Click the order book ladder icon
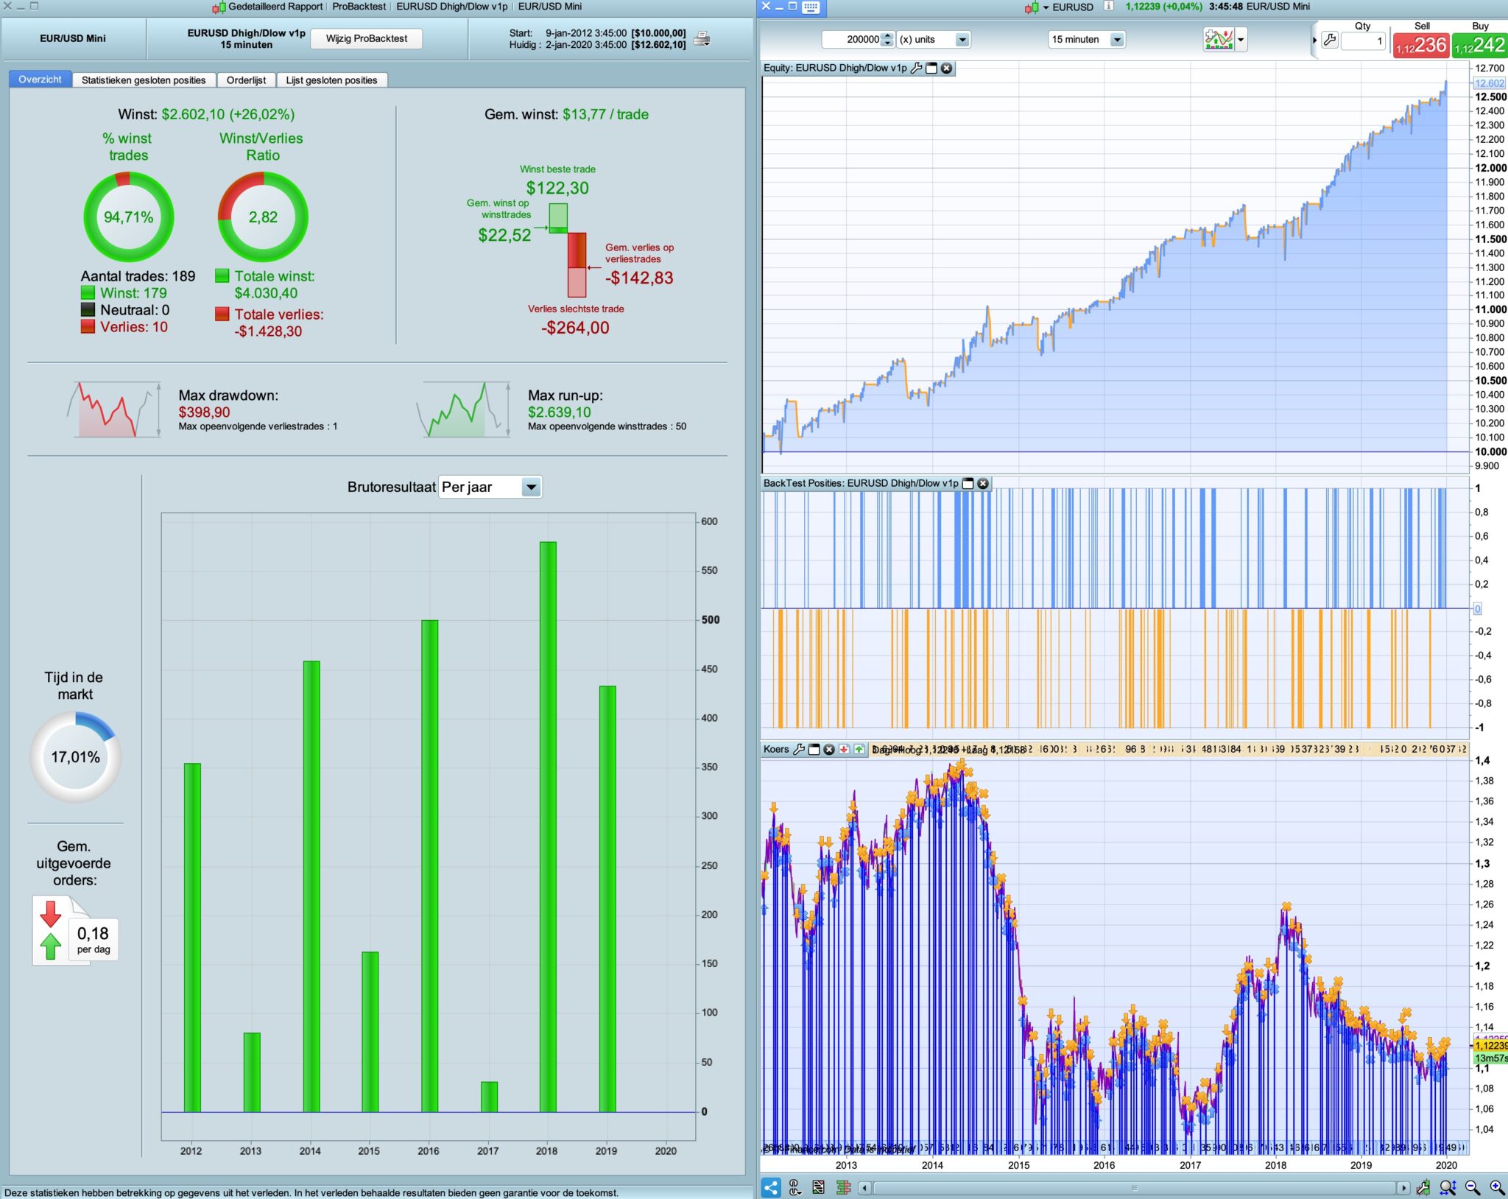Screen dimensions: 1508x1199 coord(844,1187)
